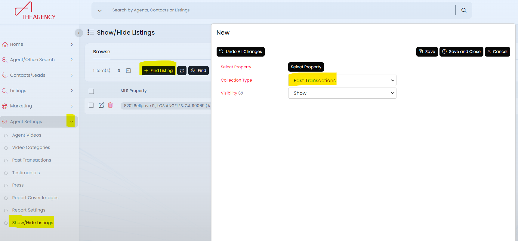Edit the 8201 Bellgave Pl listing

coord(102,105)
